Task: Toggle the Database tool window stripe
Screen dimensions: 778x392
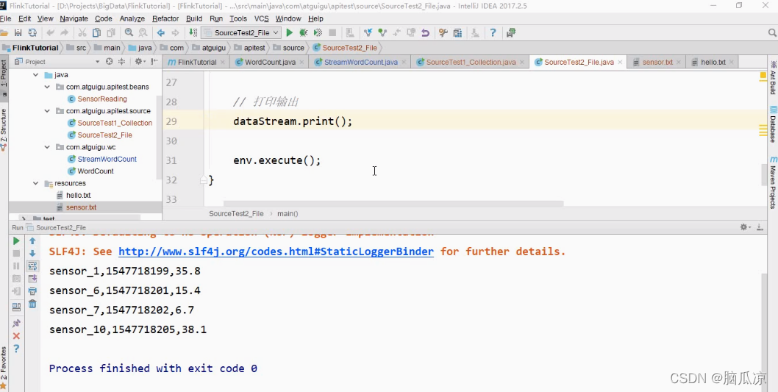Action: coord(773,124)
